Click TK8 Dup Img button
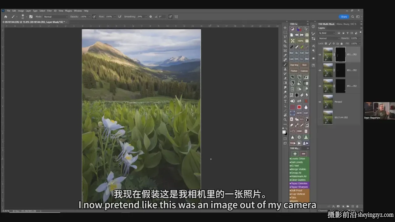 (x=294, y=65)
